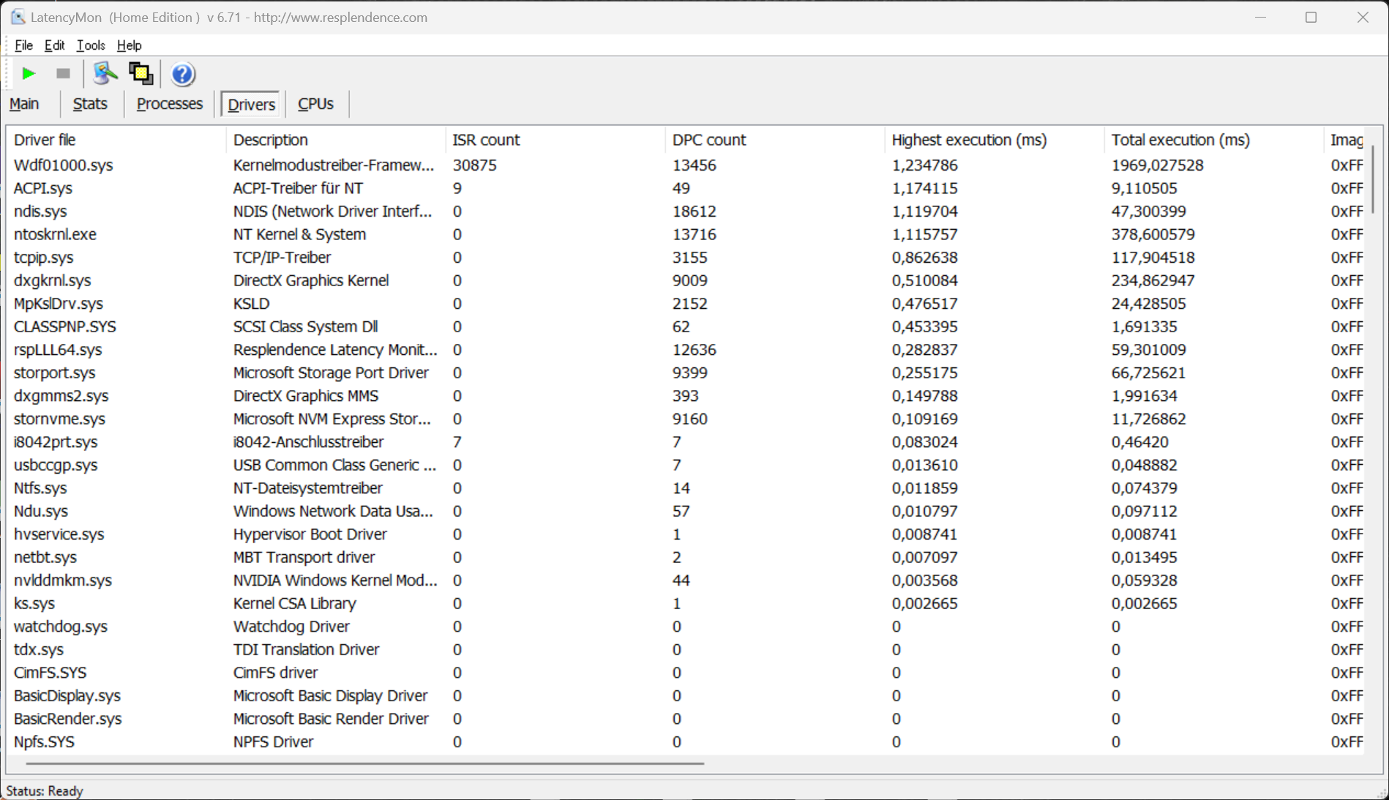Viewport: 1389px width, 800px height.
Task: Select the Drivers tab
Action: point(251,104)
